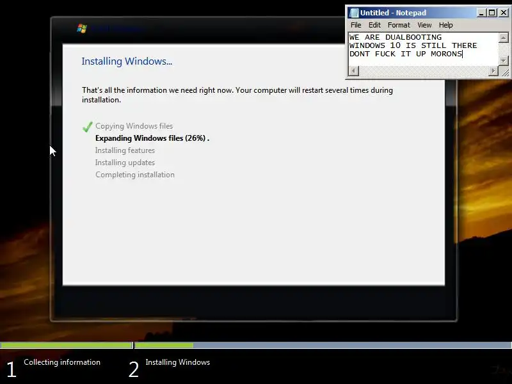This screenshot has width=512, height=384.
Task: Place the cursor in the Notepad text area after MORONS
Action: coord(463,54)
